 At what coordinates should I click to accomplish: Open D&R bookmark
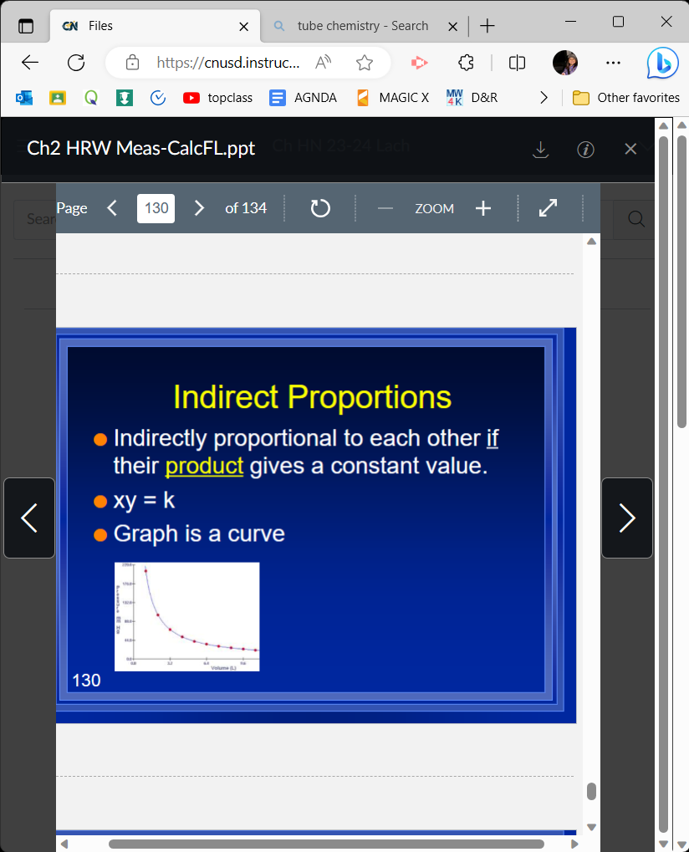point(472,98)
